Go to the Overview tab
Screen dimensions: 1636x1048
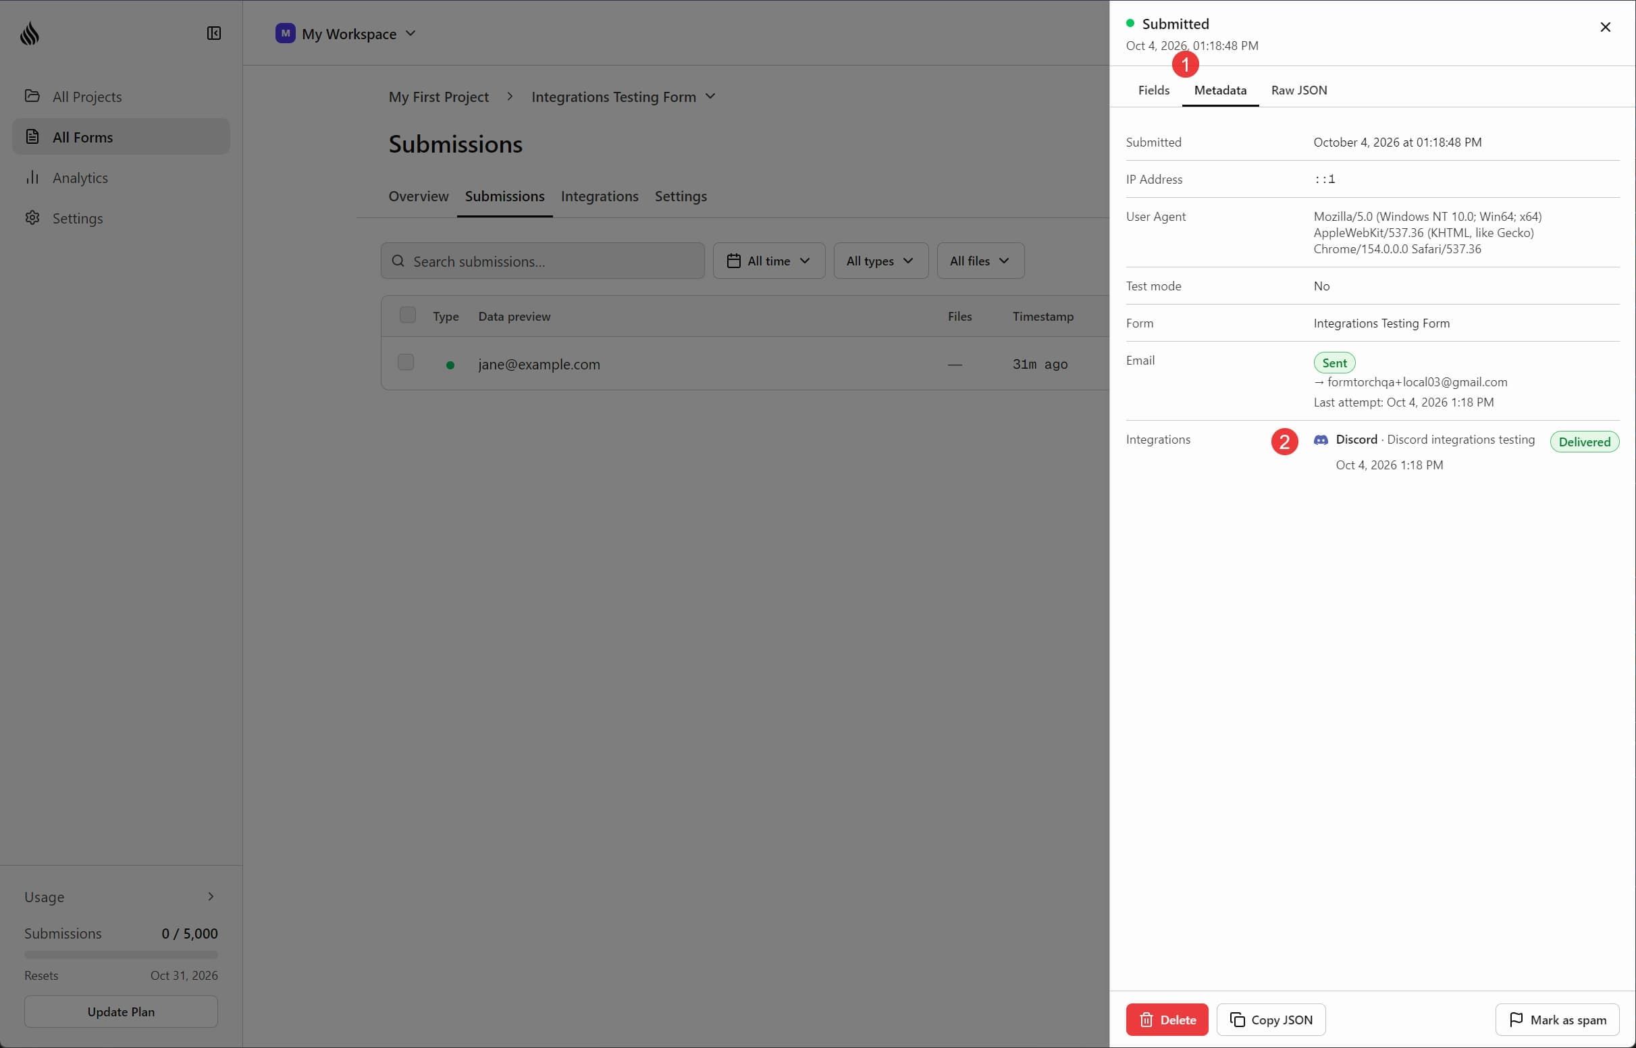click(x=419, y=196)
